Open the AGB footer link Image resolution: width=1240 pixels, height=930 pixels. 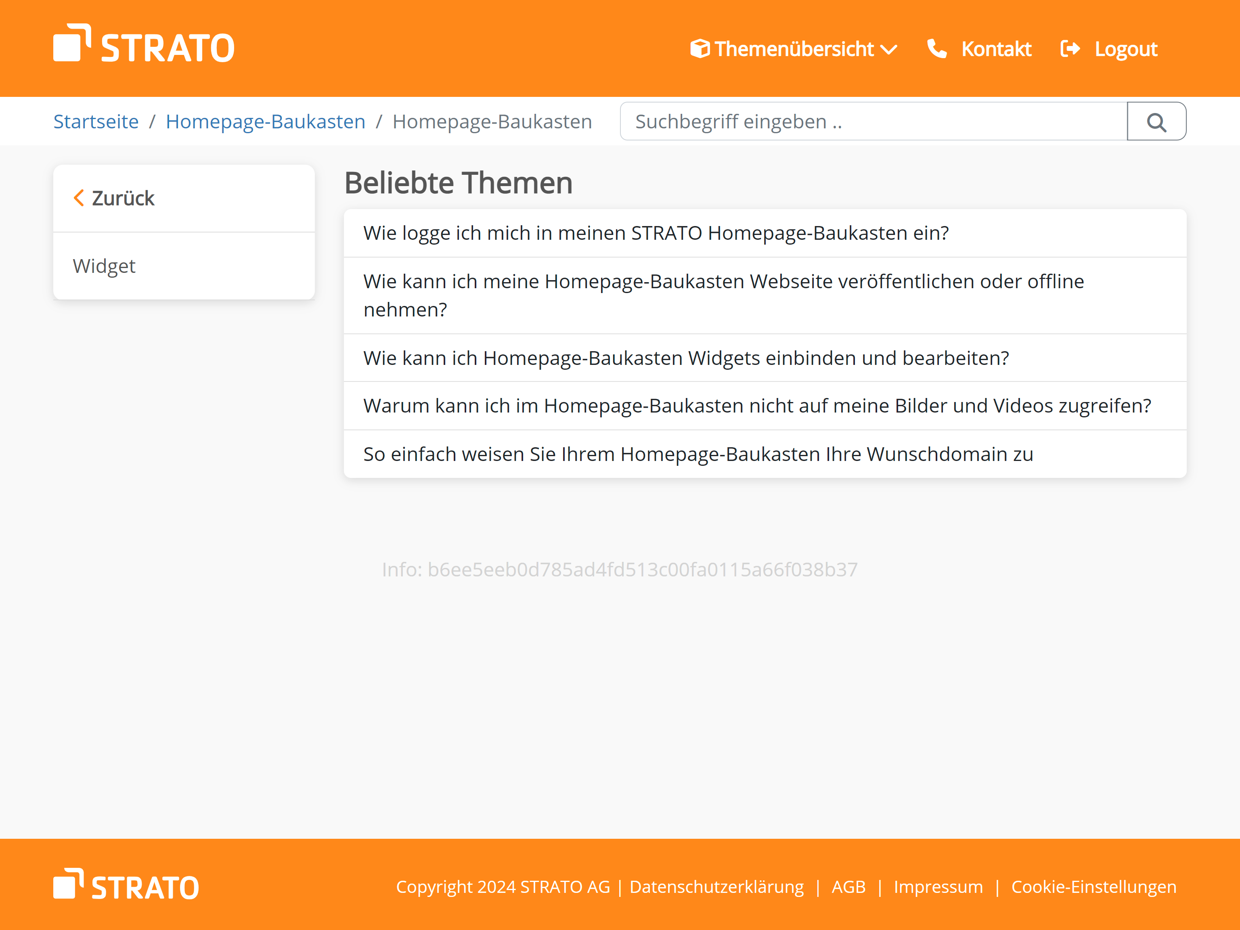849,887
